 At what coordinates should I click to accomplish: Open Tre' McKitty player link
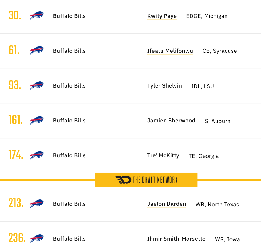point(163,155)
